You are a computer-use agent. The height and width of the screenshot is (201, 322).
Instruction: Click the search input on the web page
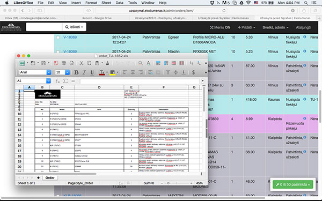(x=44, y=27)
